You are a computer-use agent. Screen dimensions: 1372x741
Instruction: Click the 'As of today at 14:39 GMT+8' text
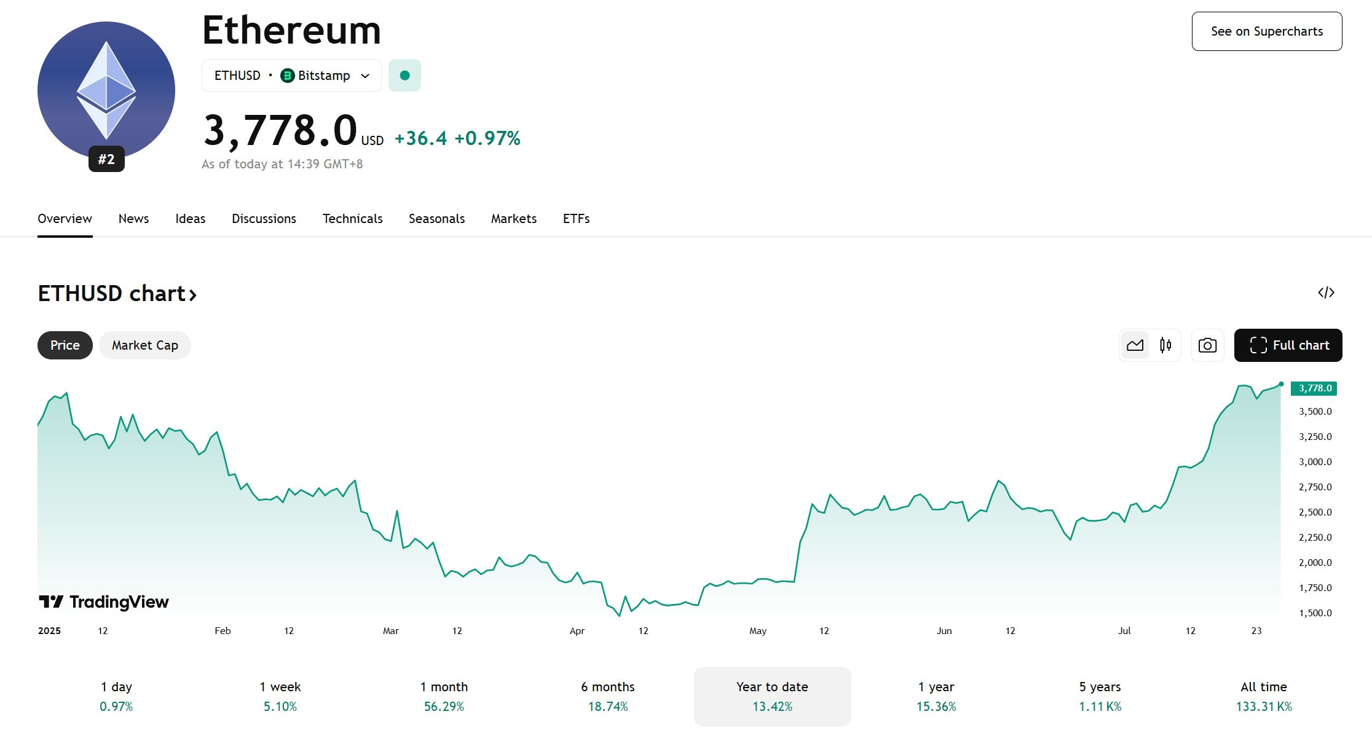click(x=282, y=164)
